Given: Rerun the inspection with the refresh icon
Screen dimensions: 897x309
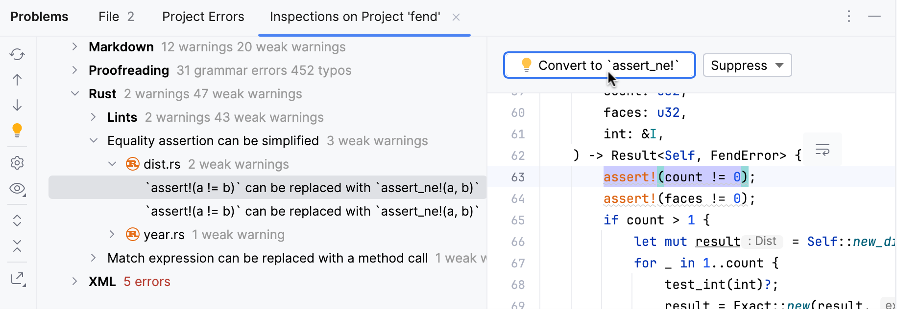Looking at the screenshot, I should 17,54.
